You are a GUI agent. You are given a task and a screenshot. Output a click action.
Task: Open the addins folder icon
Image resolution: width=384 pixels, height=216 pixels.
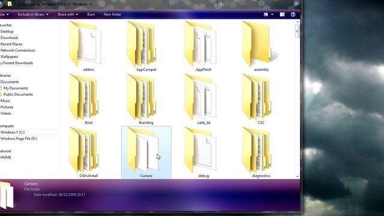85,44
